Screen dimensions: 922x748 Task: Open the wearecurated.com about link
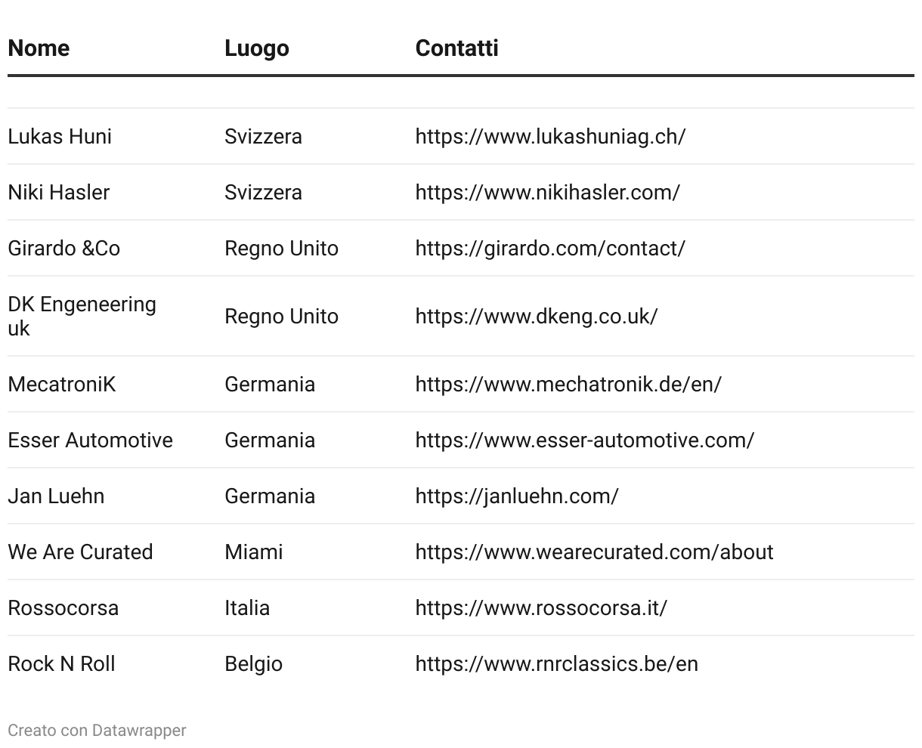pos(594,552)
